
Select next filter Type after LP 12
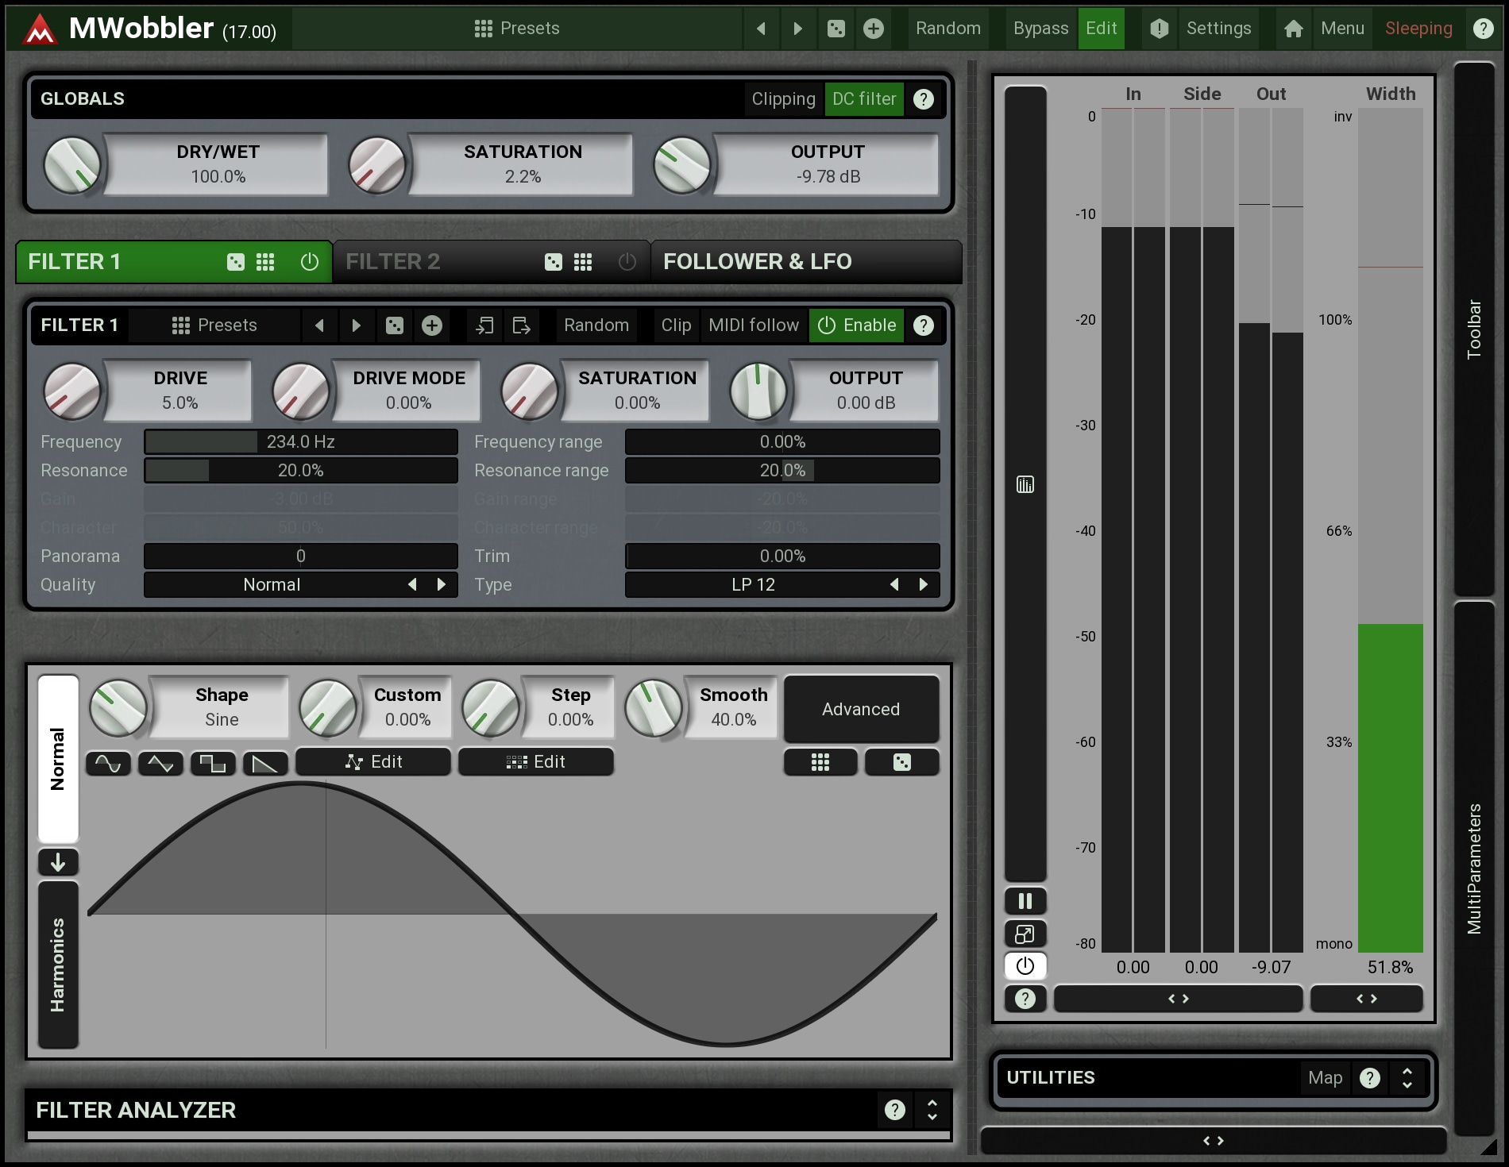click(x=923, y=585)
